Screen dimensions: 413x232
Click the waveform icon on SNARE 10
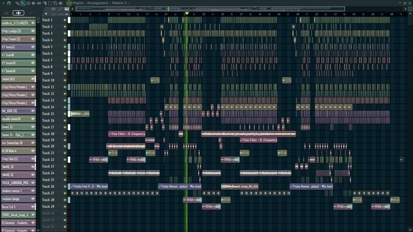(x=33, y=167)
